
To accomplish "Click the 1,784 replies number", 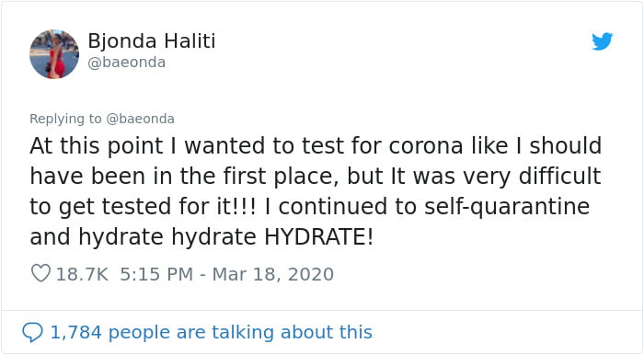I will coord(75,332).
